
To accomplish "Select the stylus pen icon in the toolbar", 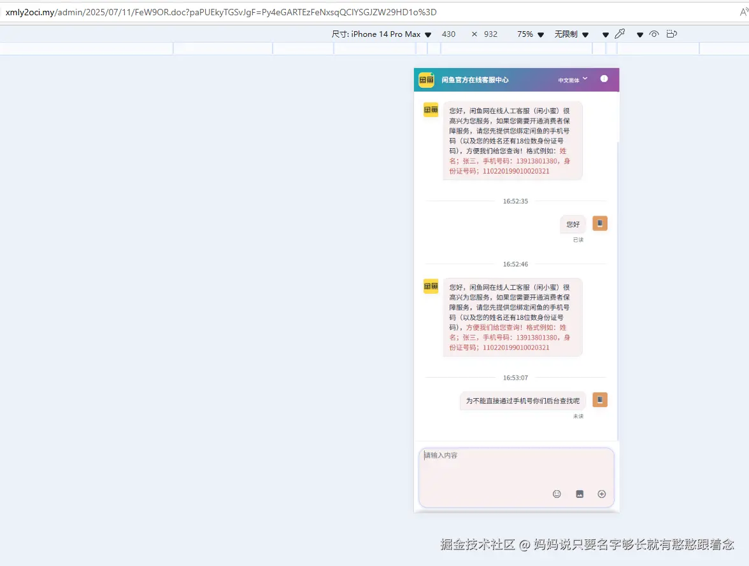I will click(x=620, y=34).
